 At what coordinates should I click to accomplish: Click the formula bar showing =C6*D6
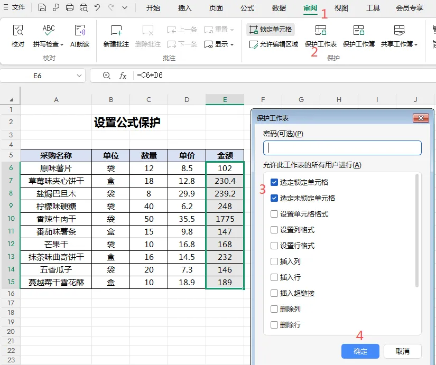[284, 76]
